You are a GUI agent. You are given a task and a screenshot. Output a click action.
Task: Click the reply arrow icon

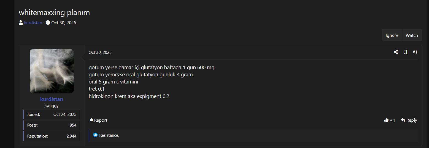coord(403,120)
